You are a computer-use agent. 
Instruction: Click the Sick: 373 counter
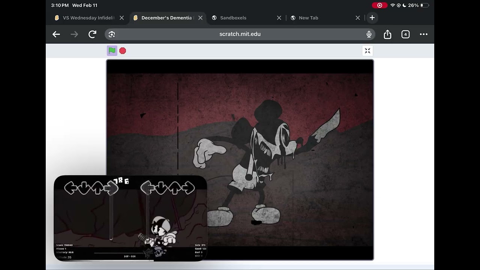(200, 245)
